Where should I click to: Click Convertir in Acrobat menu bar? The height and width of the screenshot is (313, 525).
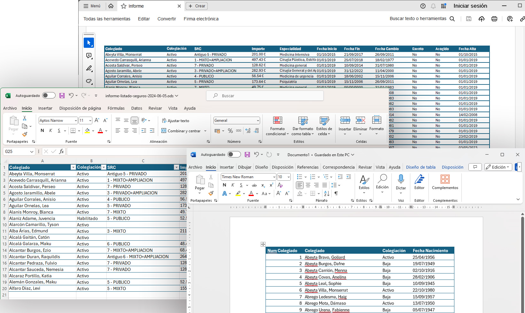coord(167,19)
